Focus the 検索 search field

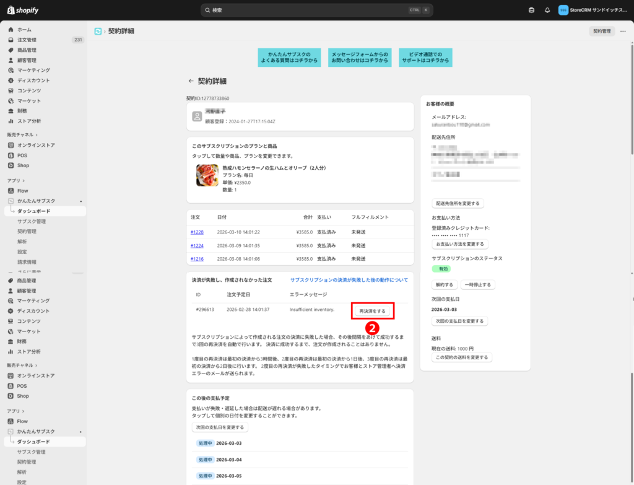tap(310, 10)
